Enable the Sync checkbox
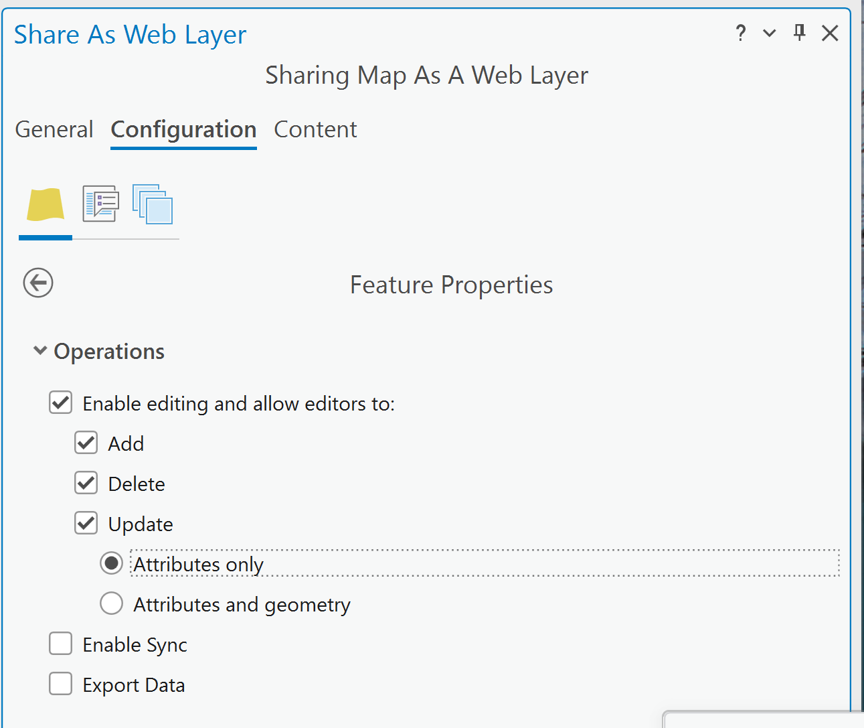The image size is (864, 728). click(61, 644)
